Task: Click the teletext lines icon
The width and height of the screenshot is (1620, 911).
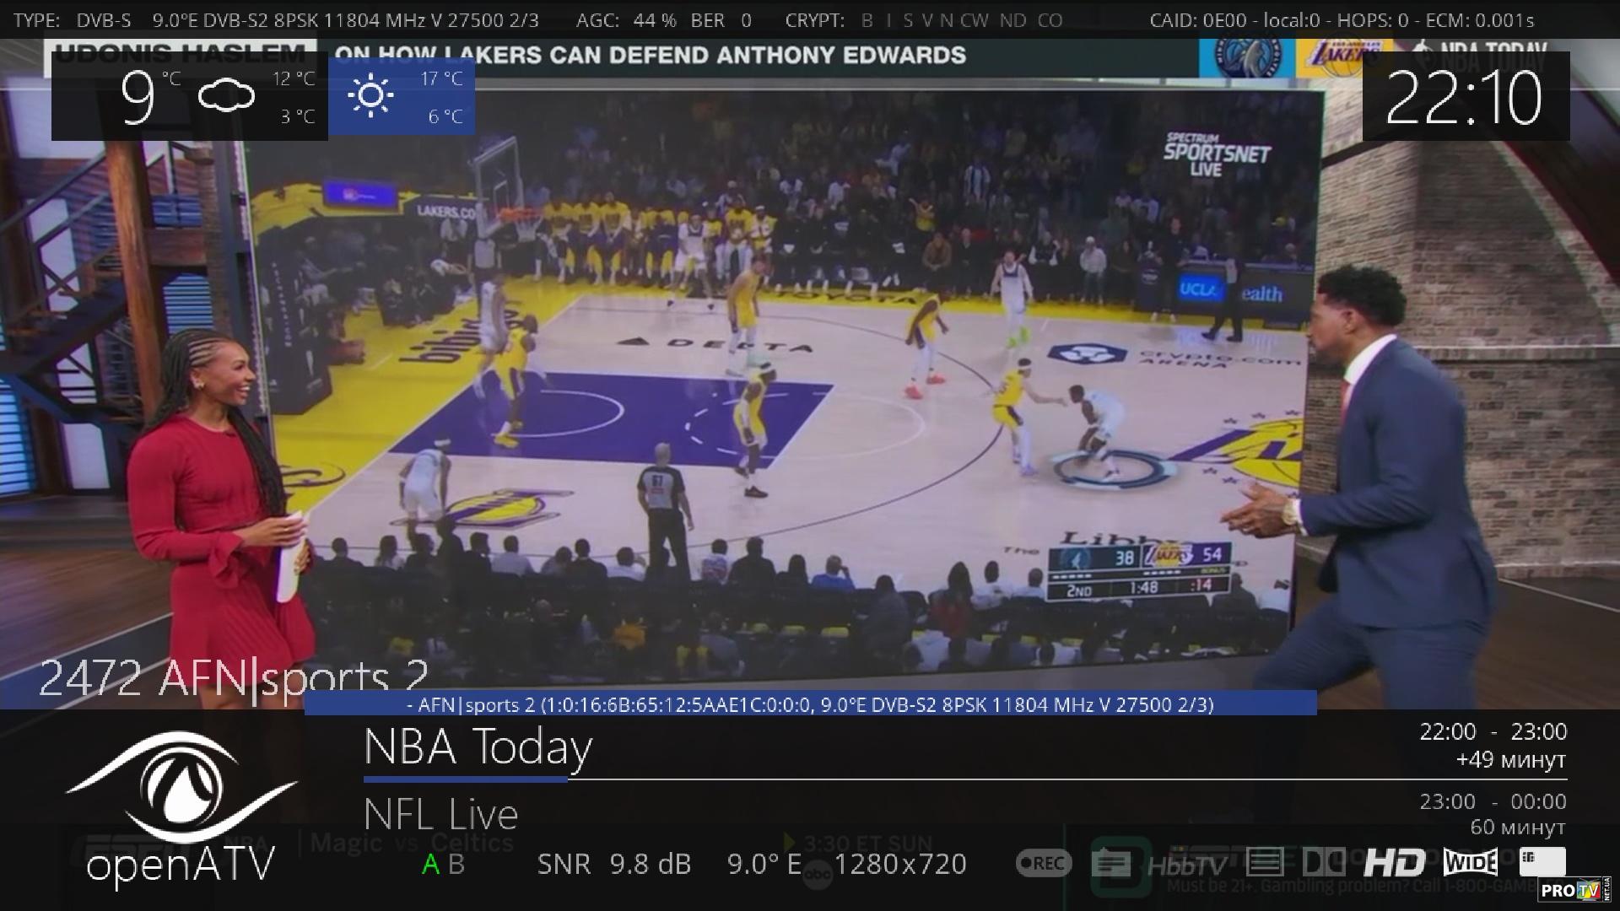Action: tap(1264, 862)
